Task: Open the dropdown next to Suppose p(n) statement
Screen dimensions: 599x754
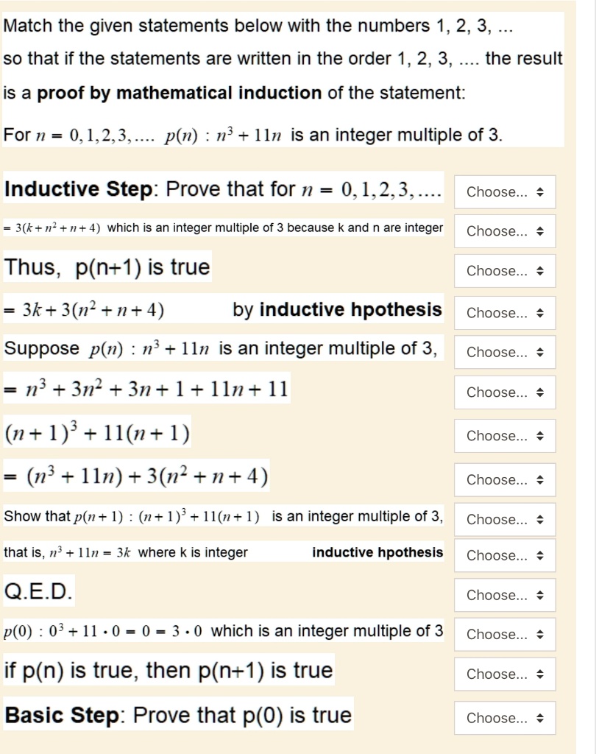Action: (x=504, y=352)
